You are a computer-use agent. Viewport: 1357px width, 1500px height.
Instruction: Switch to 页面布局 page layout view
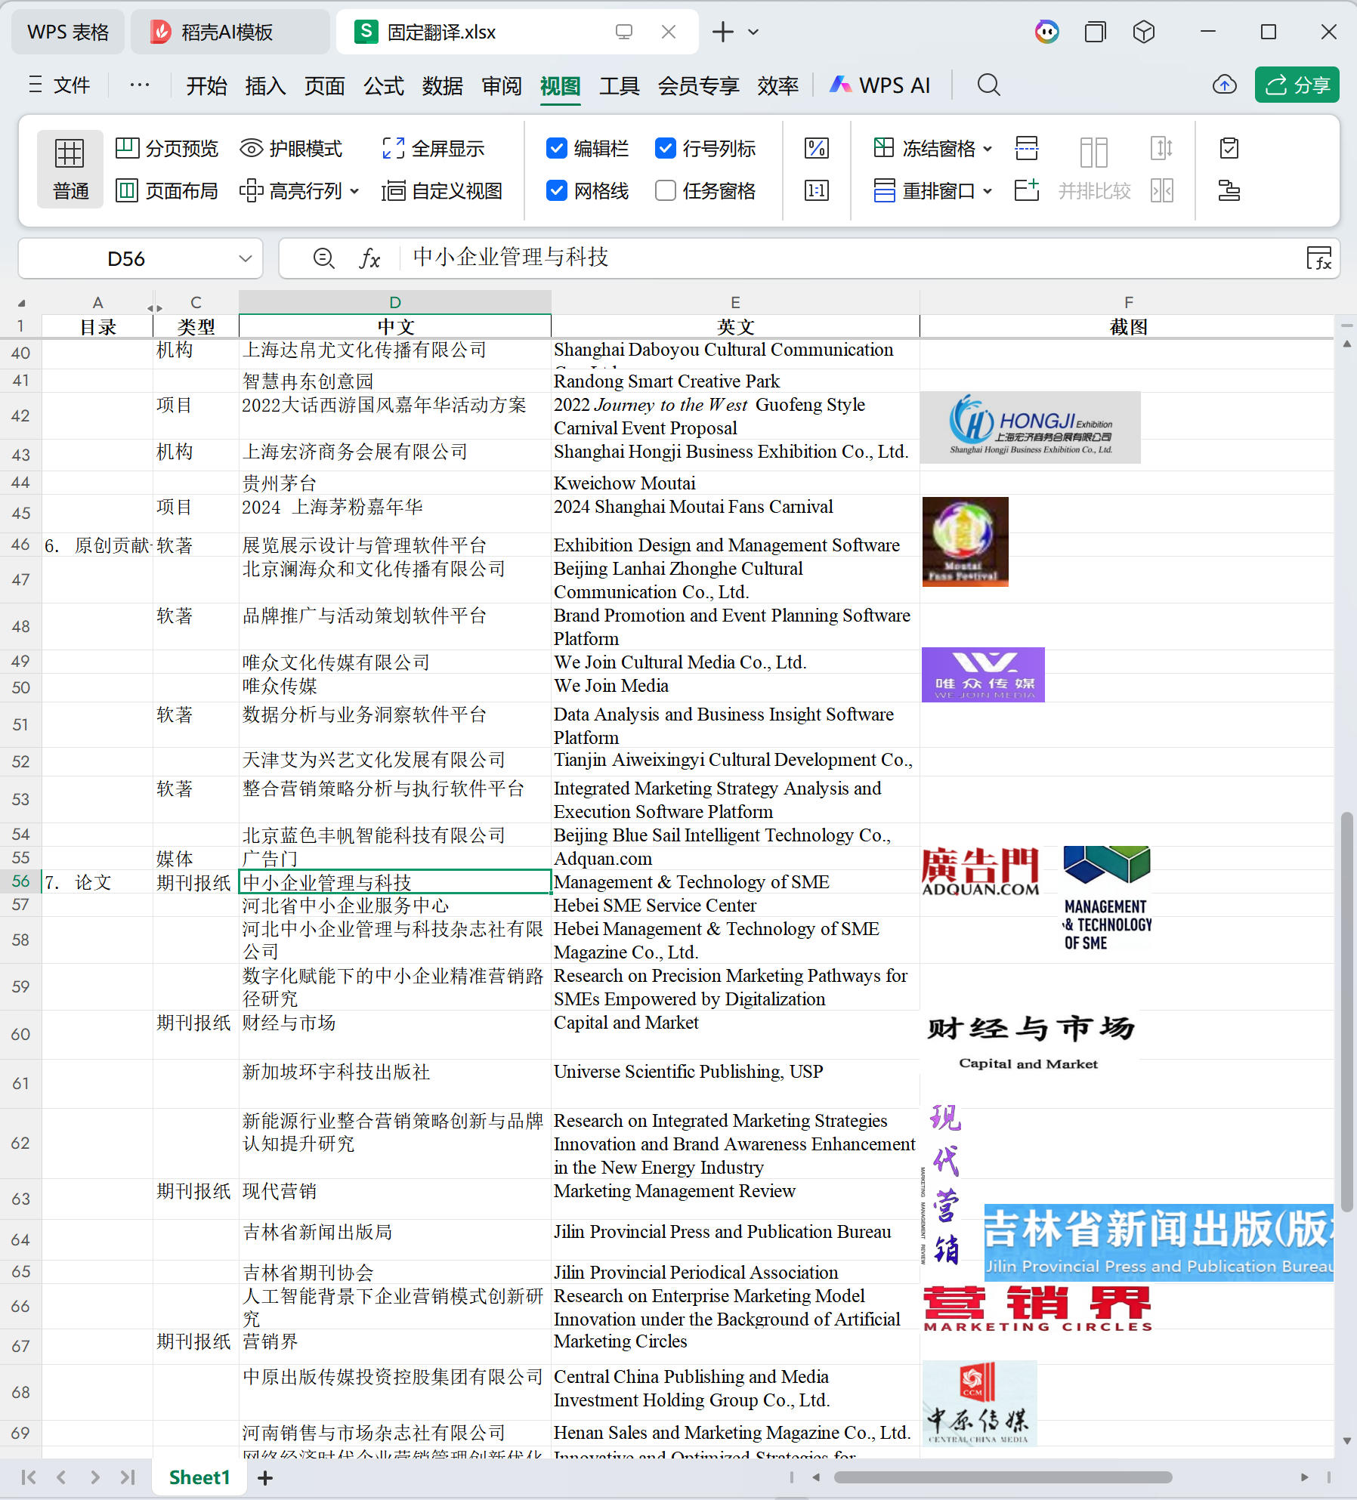point(167,190)
